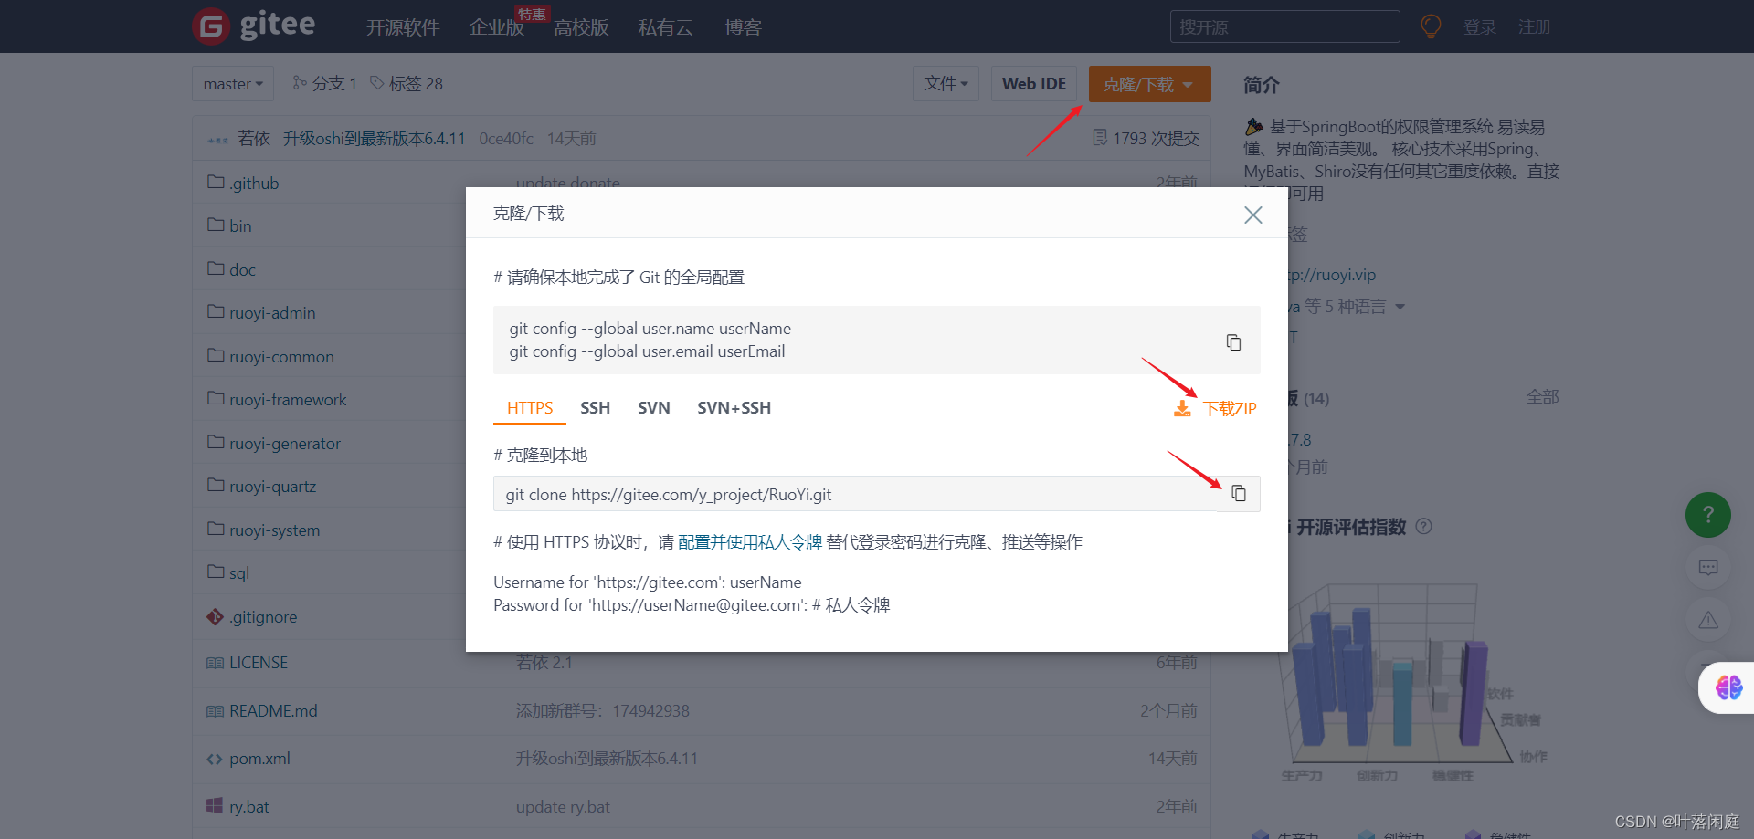The image size is (1754, 839).
Task: Click the lightbulb icon in header
Action: click(x=1431, y=26)
